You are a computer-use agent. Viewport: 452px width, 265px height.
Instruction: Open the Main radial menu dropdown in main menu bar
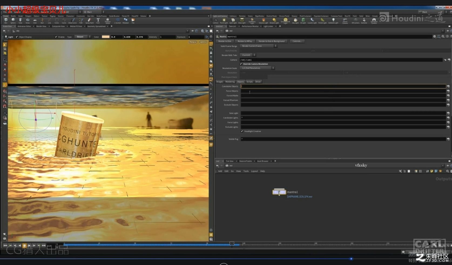pos(94,12)
